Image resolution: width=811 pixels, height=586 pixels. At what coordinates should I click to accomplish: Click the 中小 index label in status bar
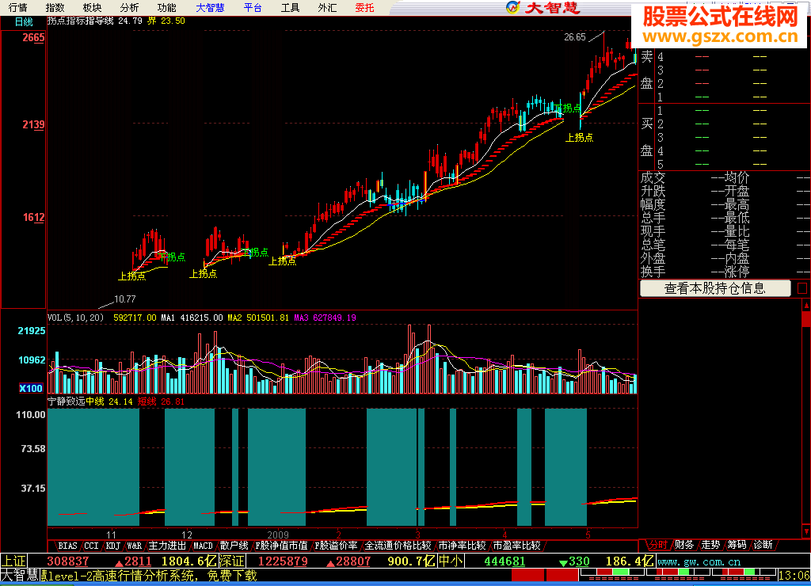(x=451, y=561)
